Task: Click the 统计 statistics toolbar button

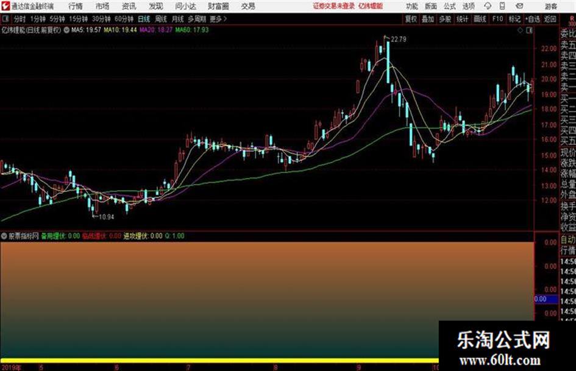Action: [462, 19]
